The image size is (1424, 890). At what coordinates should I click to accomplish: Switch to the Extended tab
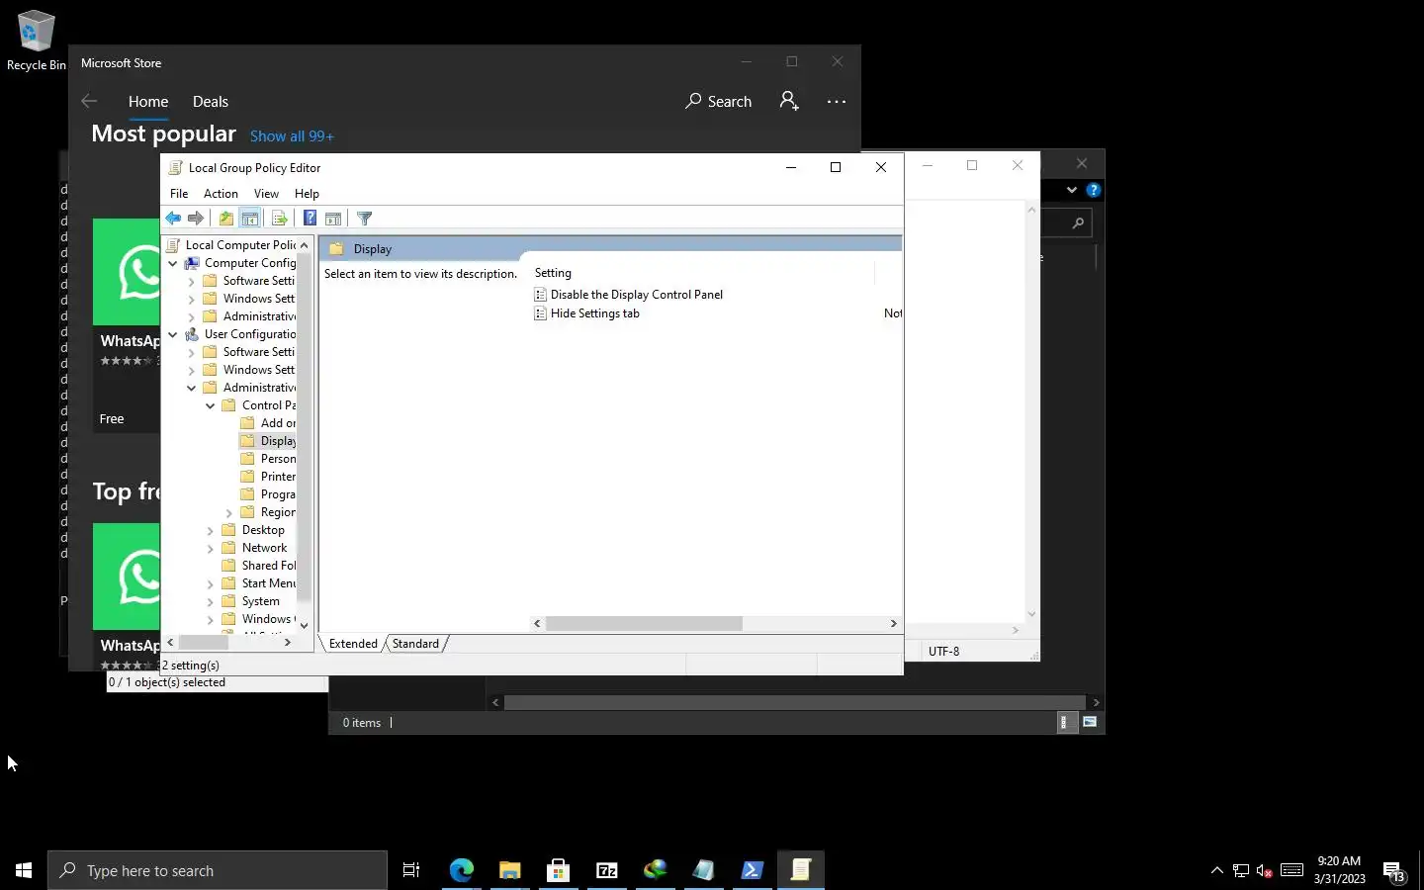tap(353, 644)
